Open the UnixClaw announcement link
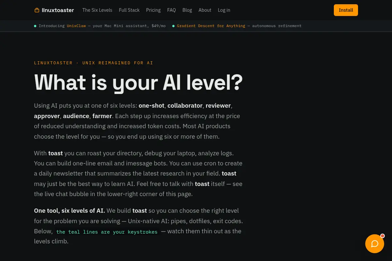 click(76, 26)
